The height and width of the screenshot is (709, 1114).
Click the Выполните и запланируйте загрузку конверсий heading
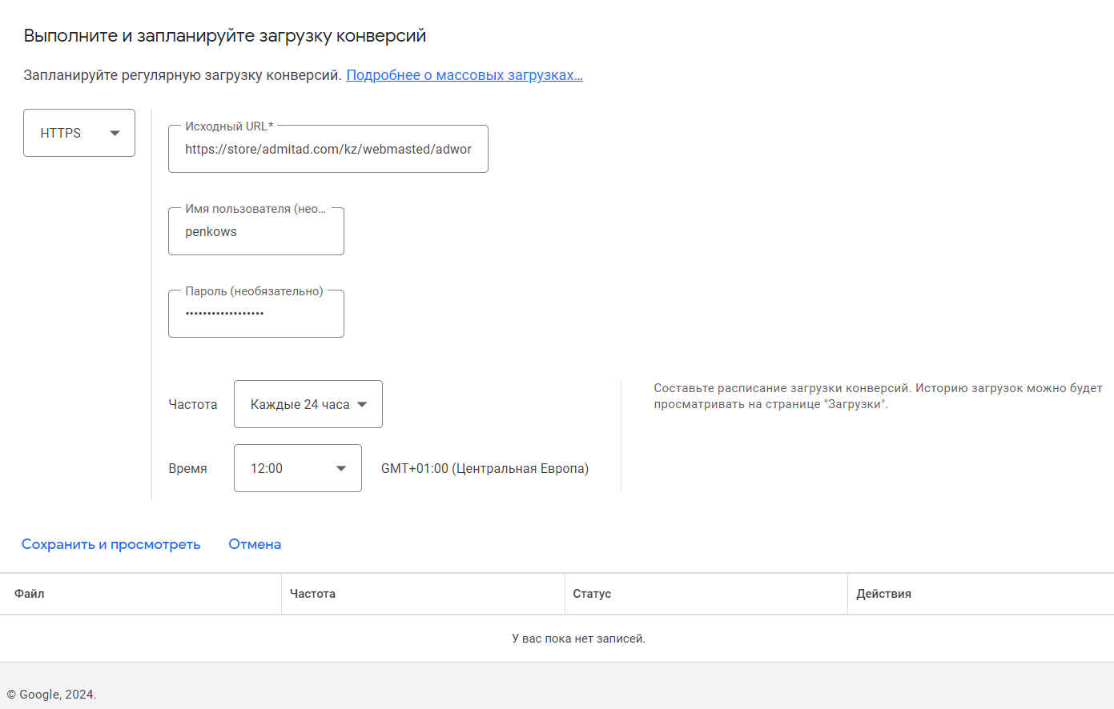click(225, 36)
